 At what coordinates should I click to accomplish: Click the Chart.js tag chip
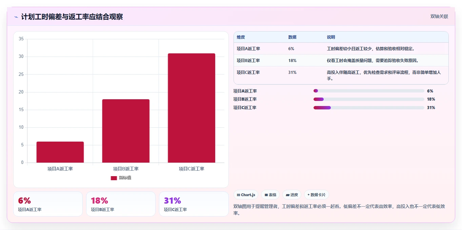coord(246,195)
